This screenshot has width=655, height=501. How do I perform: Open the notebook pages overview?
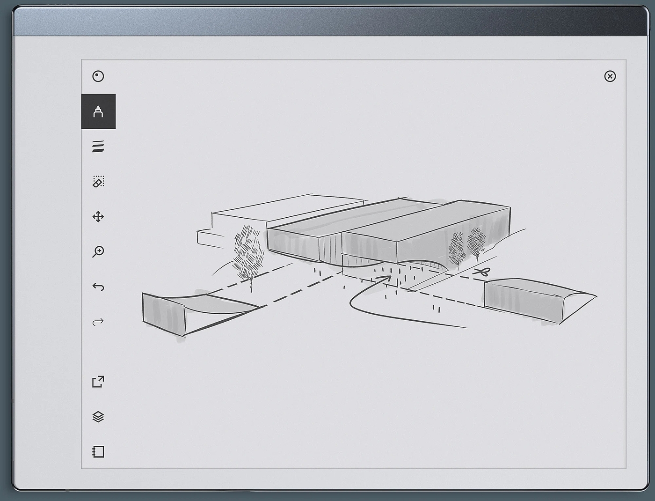pyautogui.click(x=98, y=452)
